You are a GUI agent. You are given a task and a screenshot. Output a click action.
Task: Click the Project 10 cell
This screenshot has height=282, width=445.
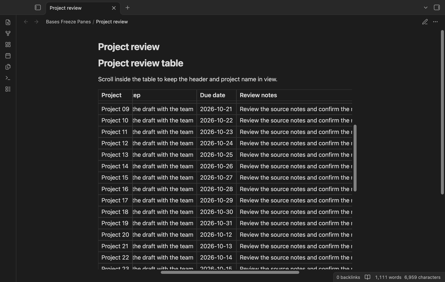(115, 121)
